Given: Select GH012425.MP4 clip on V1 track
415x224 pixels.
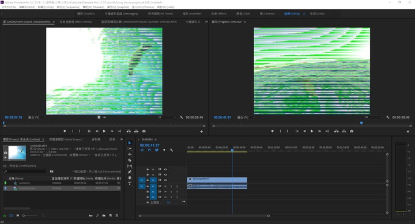Looking at the screenshot, I should 217,180.
